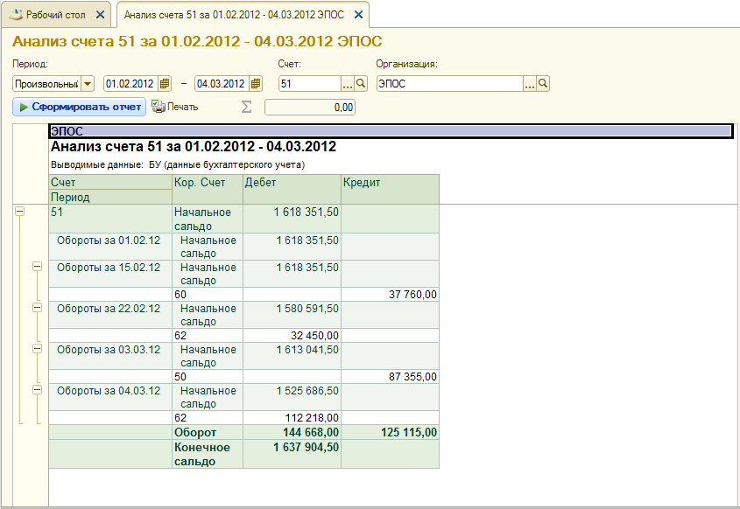Click magnifier icon next to Организация field
This screenshot has height=509, width=740.
click(543, 84)
